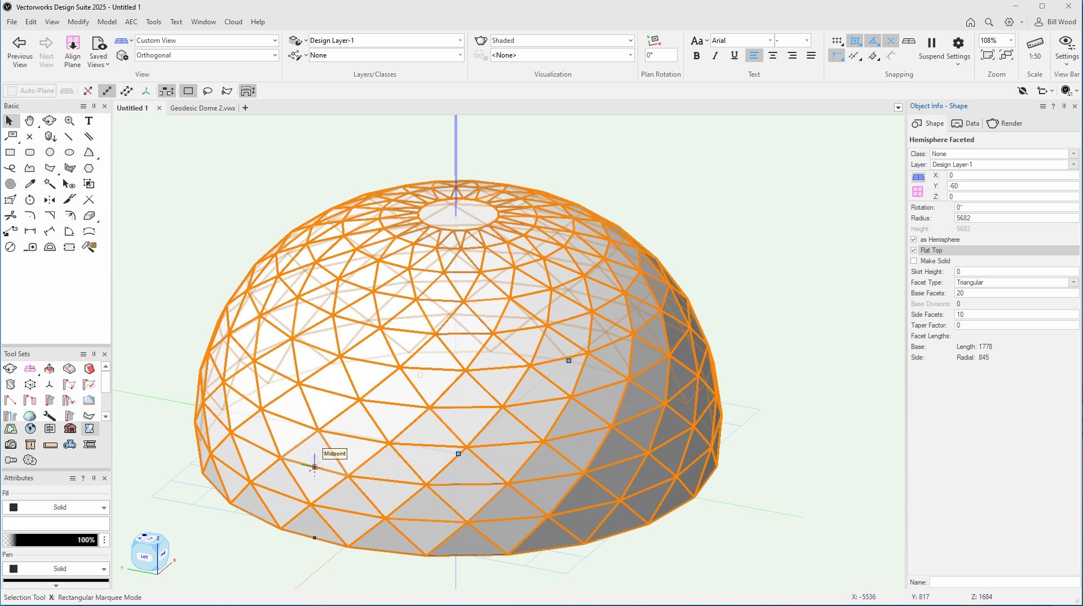Viewport: 1083px width, 606px height.
Task: Click the Fill opacity 100% slider
Action: (x=50, y=540)
